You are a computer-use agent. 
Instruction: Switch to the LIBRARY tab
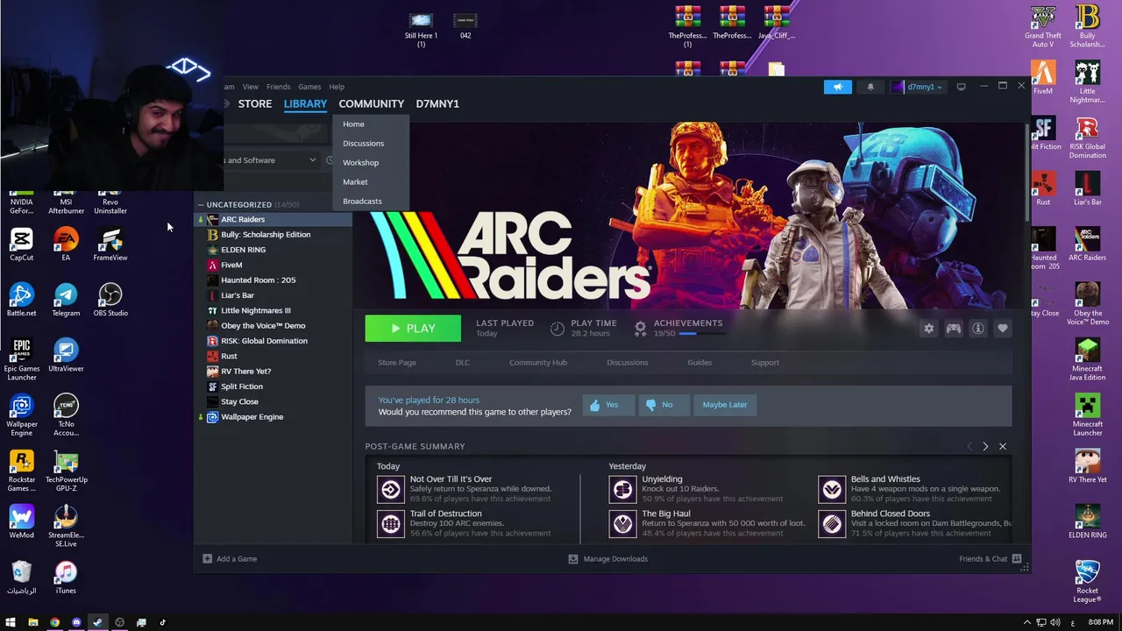coord(305,103)
